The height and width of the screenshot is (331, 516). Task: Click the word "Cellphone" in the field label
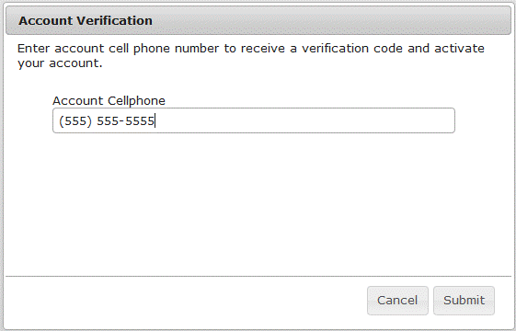[136, 101]
